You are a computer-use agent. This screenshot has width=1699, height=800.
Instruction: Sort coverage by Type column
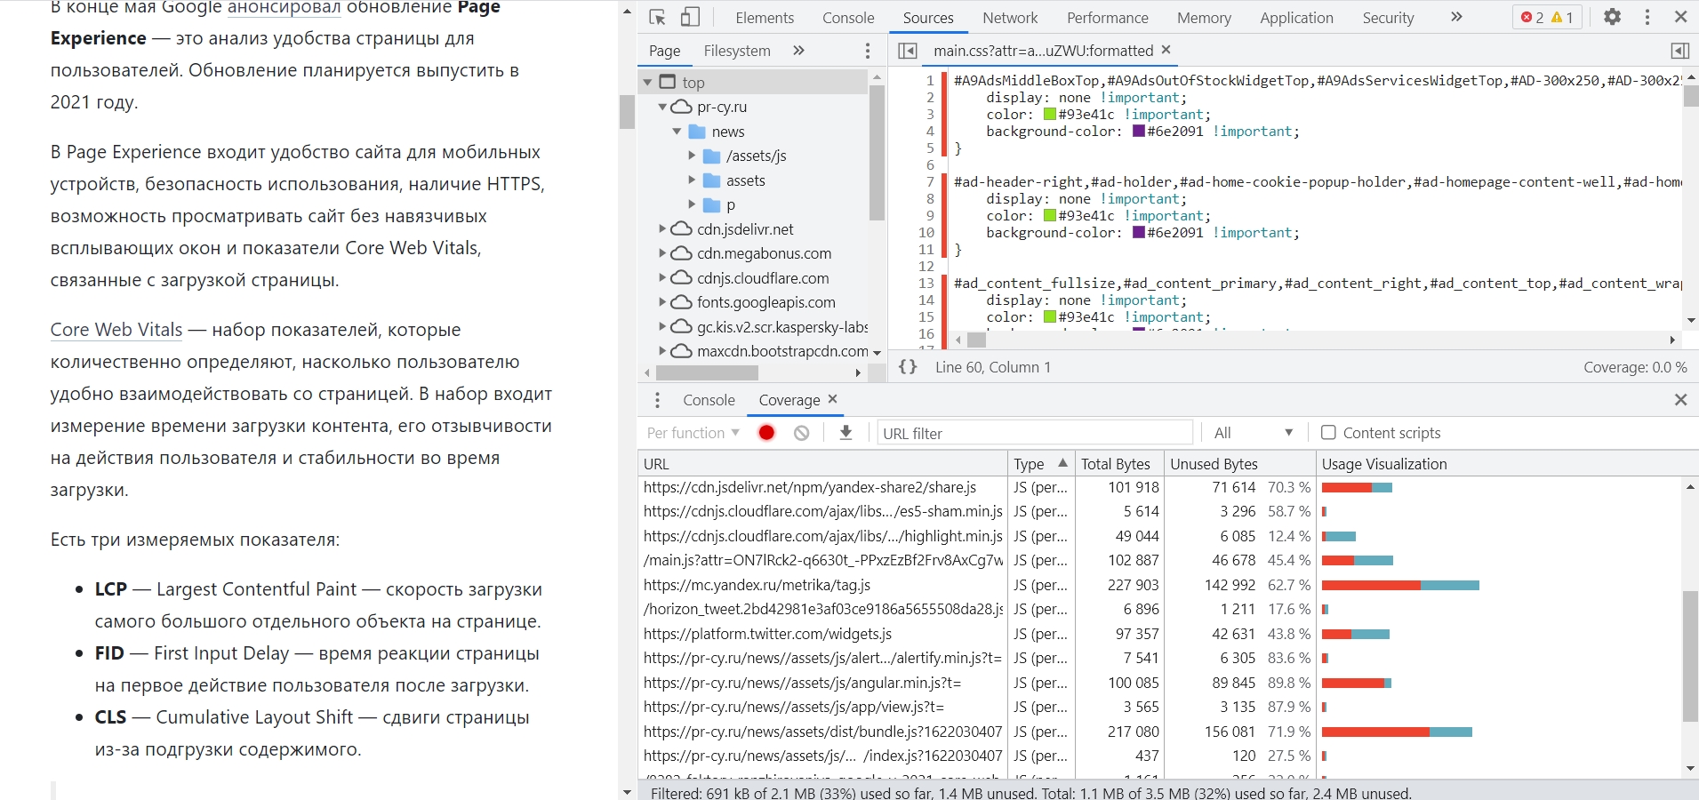click(1040, 463)
